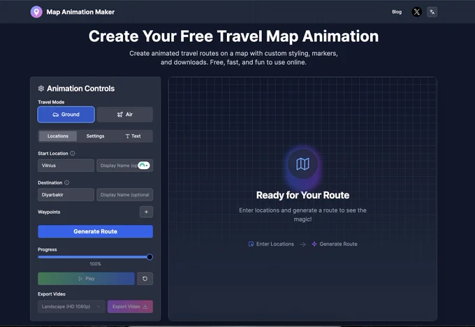Open the language translate icon
The image size is (475, 327).
point(432,12)
